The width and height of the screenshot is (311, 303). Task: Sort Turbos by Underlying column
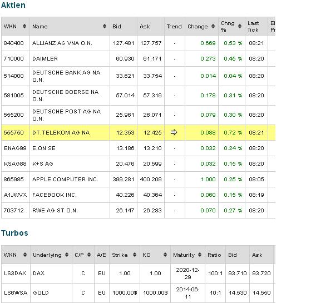click(x=67, y=255)
